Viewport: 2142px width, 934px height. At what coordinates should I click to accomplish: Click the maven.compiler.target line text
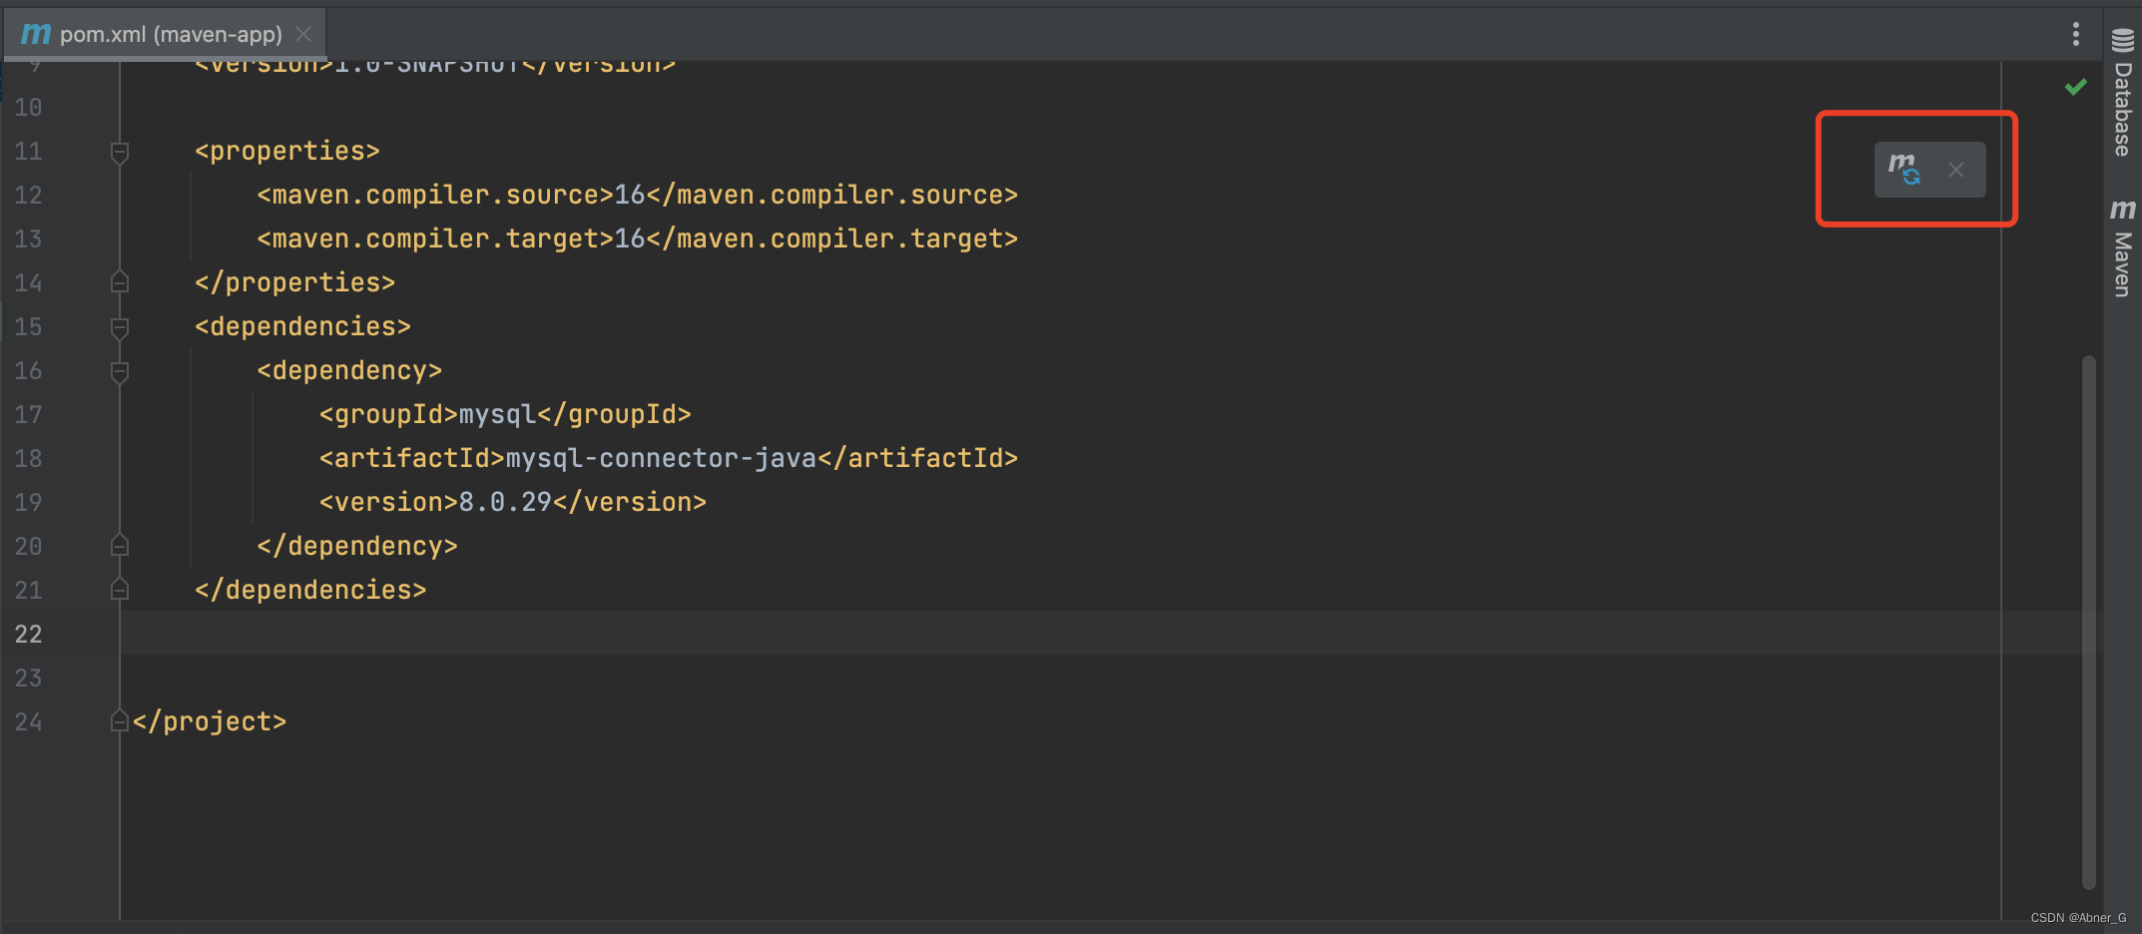pyautogui.click(x=637, y=238)
